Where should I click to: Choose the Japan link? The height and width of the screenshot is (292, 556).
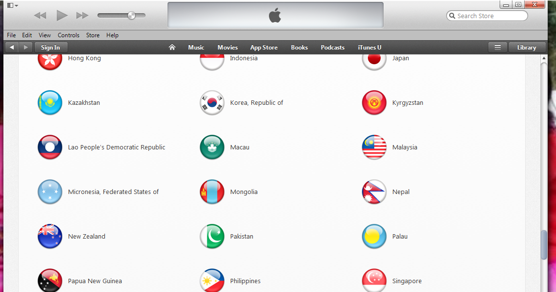(x=400, y=58)
